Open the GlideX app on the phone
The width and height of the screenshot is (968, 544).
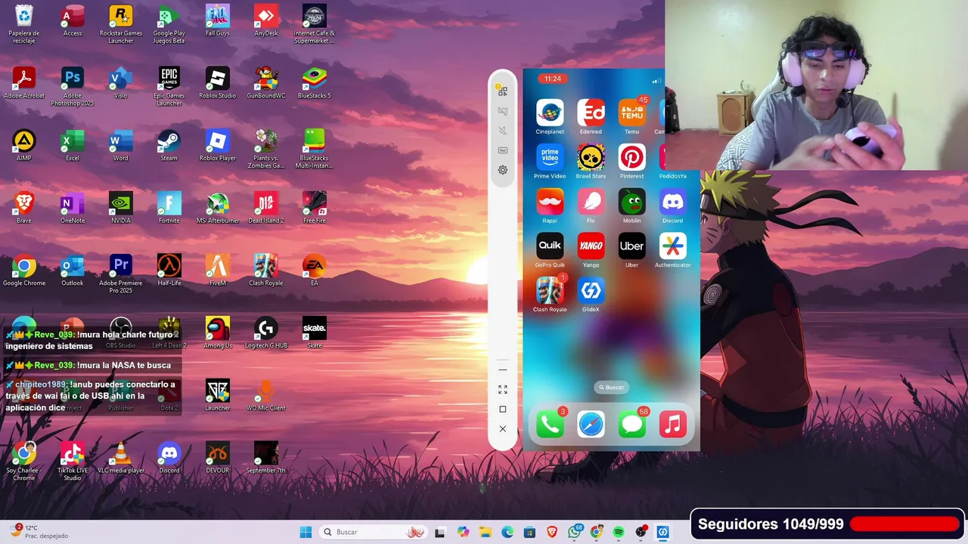(591, 290)
